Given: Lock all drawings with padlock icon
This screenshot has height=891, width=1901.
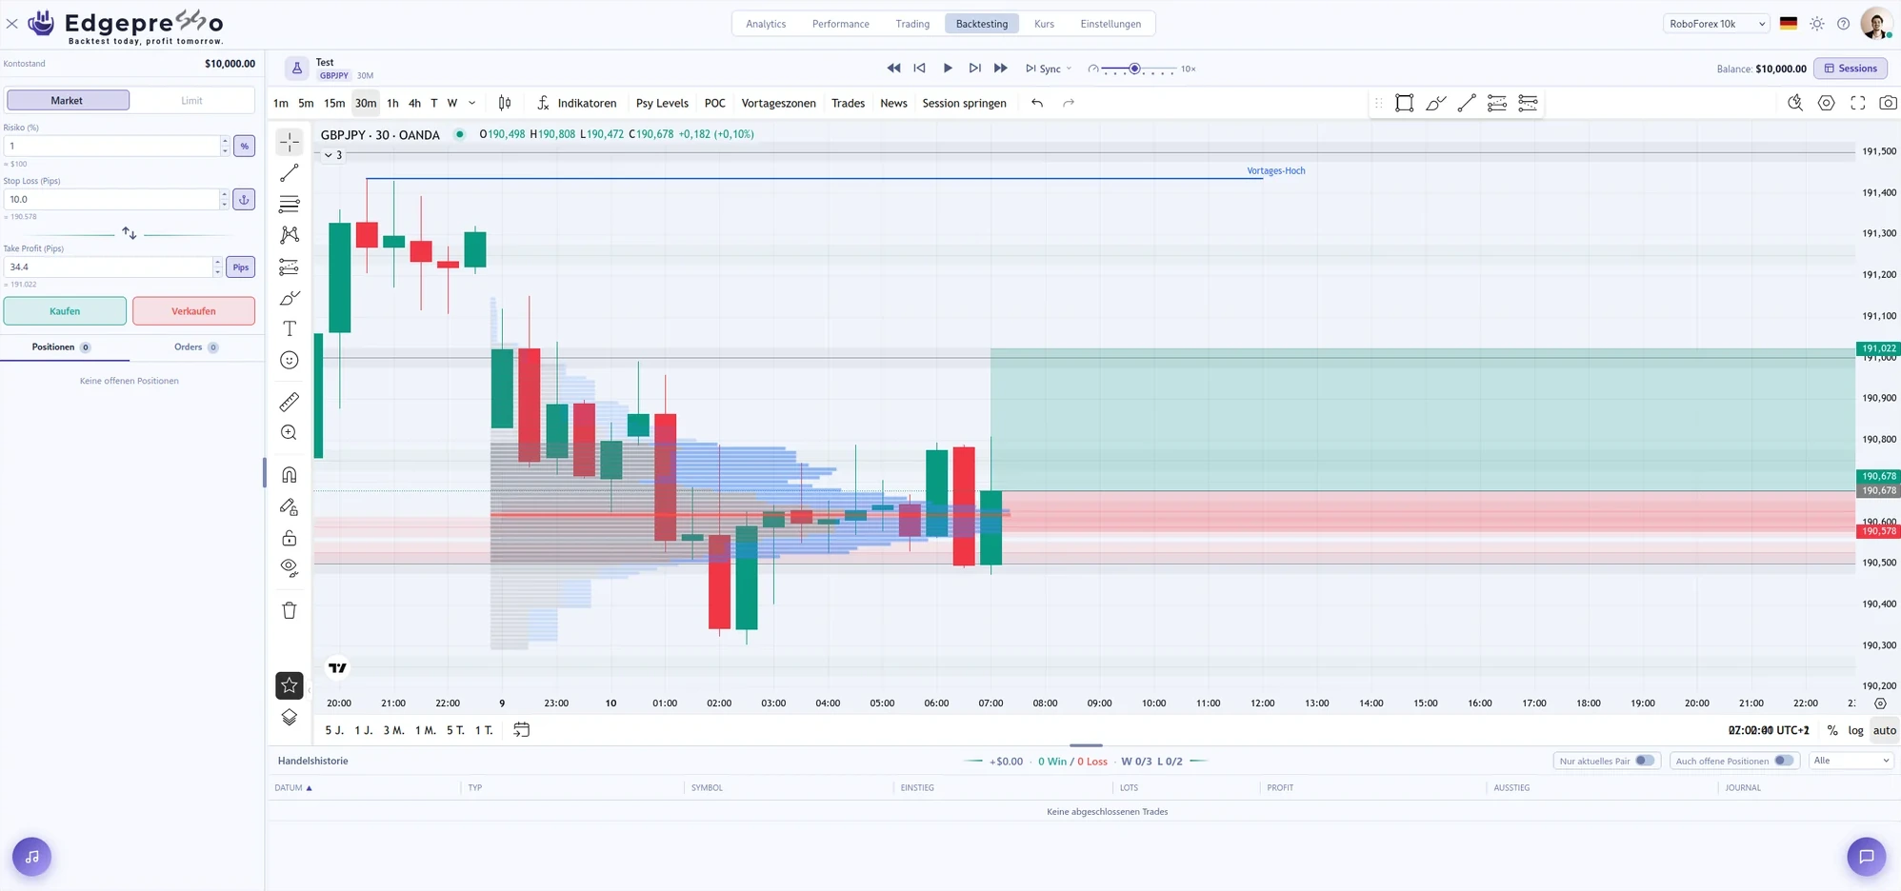Looking at the screenshot, I should point(290,538).
